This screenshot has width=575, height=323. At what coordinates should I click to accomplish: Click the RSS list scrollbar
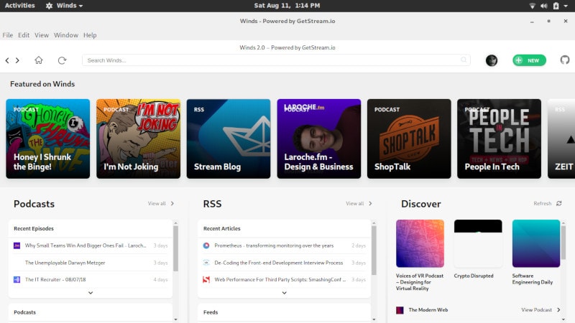(374, 250)
